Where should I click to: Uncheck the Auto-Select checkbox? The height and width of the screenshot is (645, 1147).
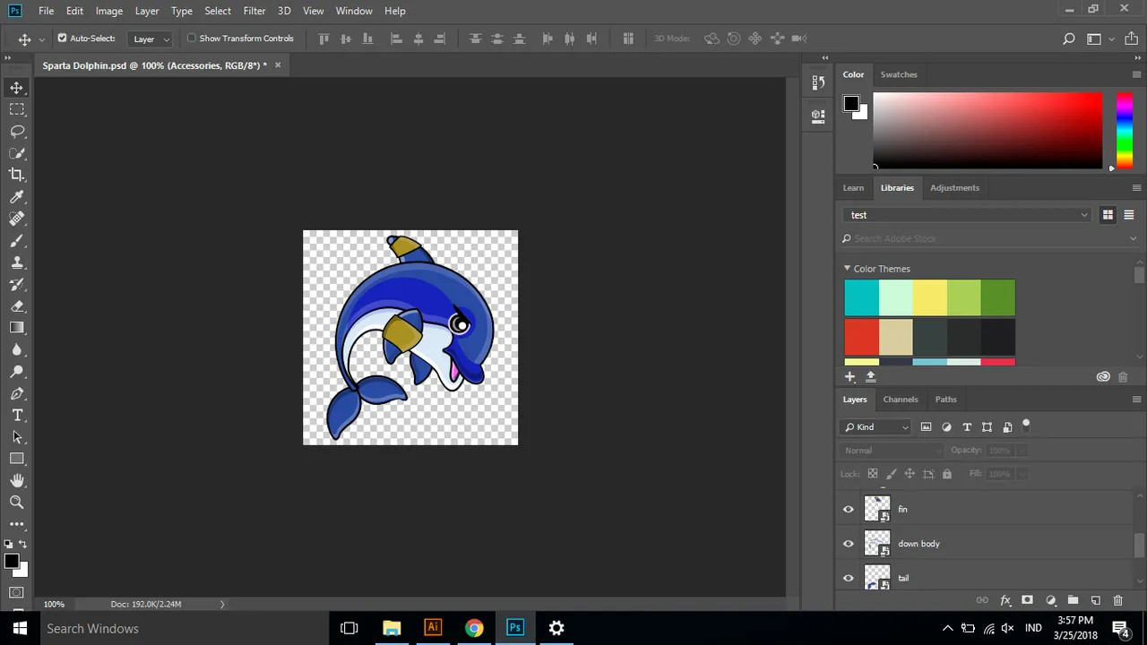point(62,39)
